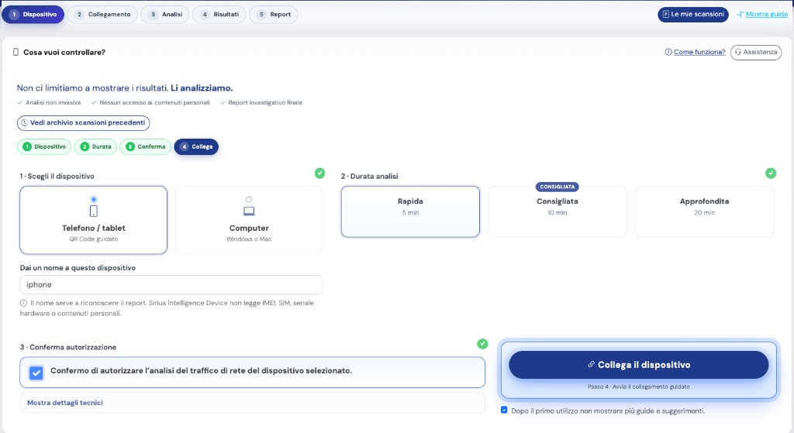Click 'Report investigativo finale' text

click(x=265, y=103)
